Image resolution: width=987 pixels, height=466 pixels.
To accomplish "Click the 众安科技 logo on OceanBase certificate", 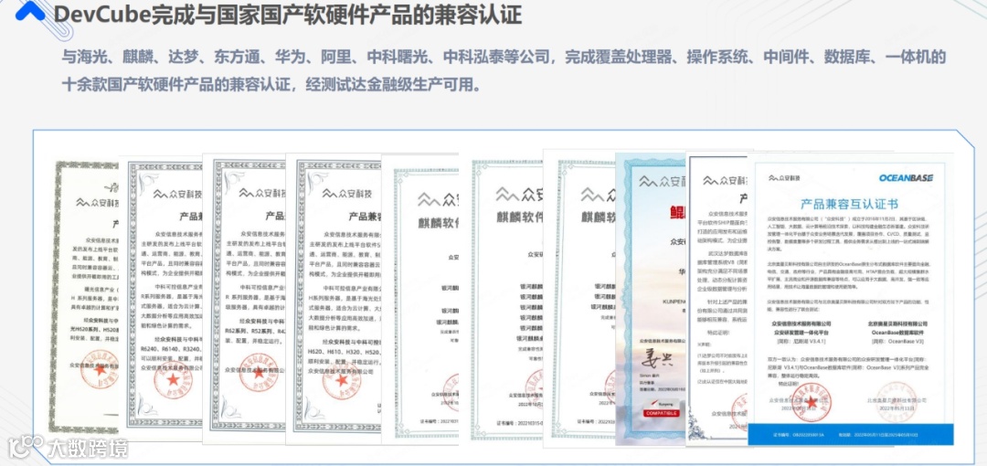I will point(783,179).
